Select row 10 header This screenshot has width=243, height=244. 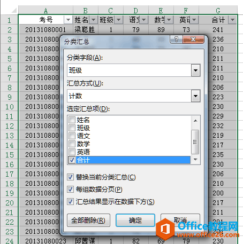(x=9, y=107)
